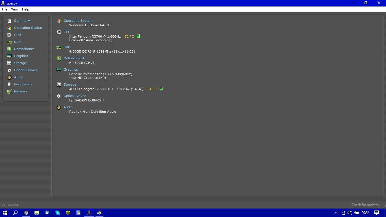Launch Google Chrome from taskbar

(x=26, y=213)
